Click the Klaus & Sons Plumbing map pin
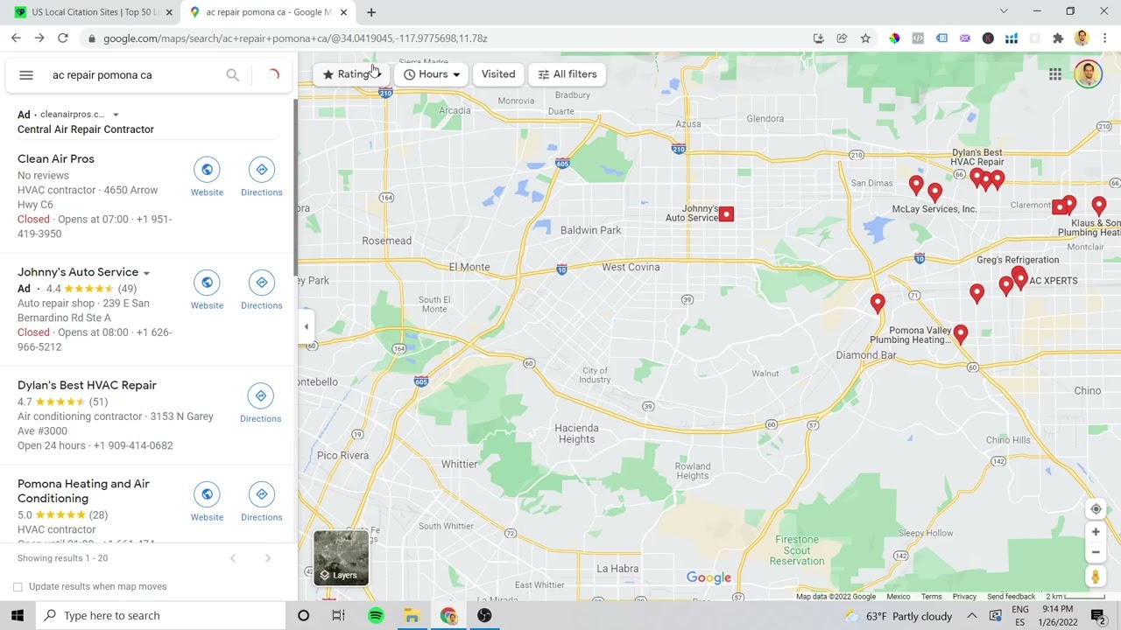Image resolution: width=1121 pixels, height=630 pixels. pyautogui.click(x=1099, y=205)
